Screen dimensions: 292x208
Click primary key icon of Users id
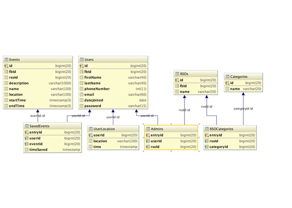tap(82, 66)
